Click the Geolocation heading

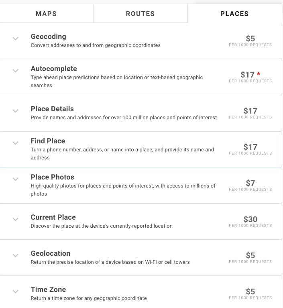pyautogui.click(x=51, y=253)
